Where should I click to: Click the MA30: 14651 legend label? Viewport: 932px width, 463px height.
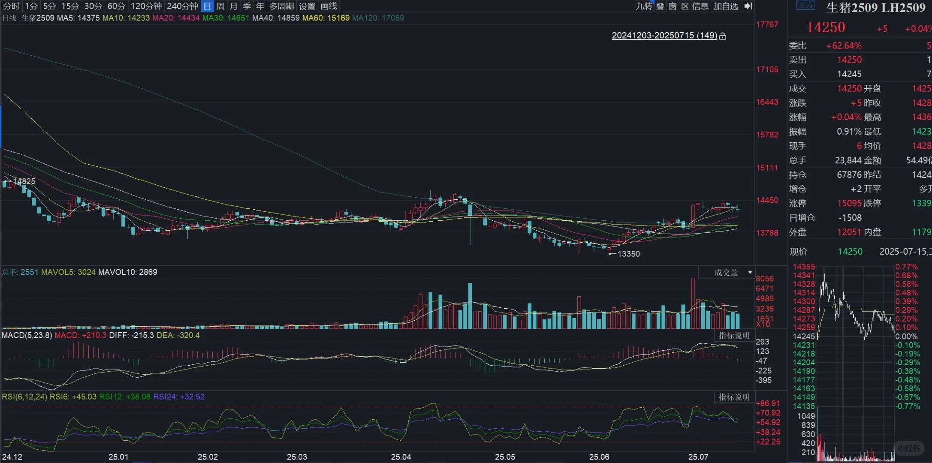tap(226, 18)
